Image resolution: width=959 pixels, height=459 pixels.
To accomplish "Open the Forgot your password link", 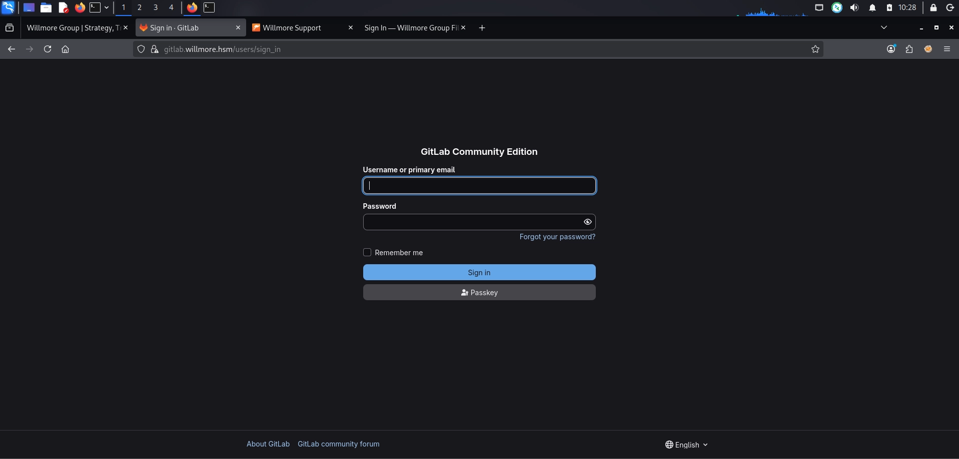I will pyautogui.click(x=557, y=237).
